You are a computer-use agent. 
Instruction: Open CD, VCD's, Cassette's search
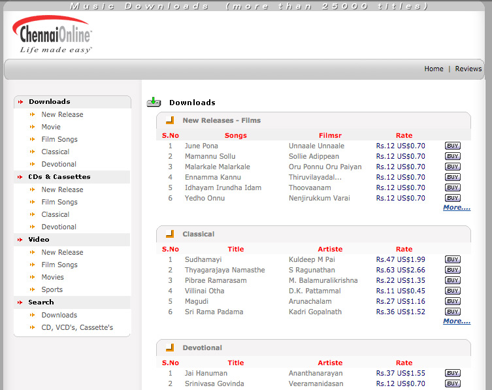click(77, 327)
